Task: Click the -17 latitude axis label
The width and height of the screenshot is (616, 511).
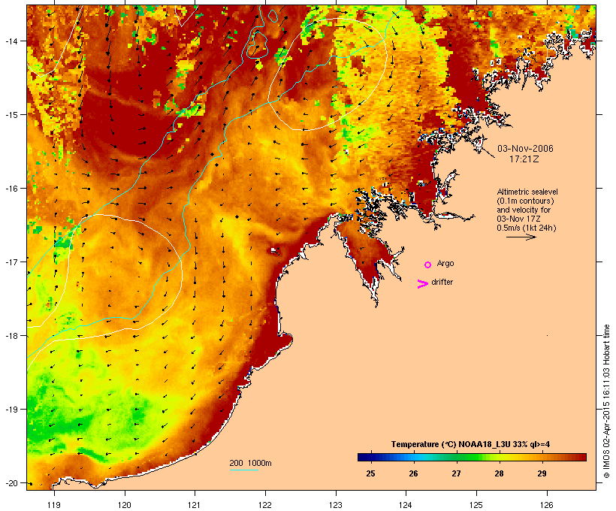Action: (x=11, y=262)
